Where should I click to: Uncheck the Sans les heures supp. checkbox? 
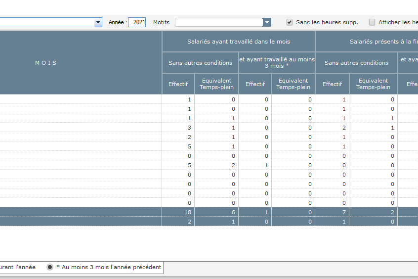click(x=290, y=22)
